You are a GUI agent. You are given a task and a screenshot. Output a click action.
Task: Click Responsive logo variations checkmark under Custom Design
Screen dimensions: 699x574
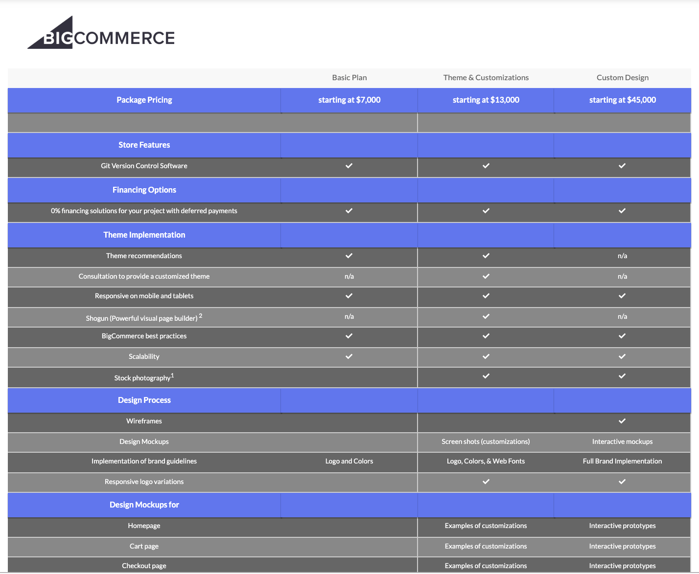pyautogui.click(x=622, y=482)
